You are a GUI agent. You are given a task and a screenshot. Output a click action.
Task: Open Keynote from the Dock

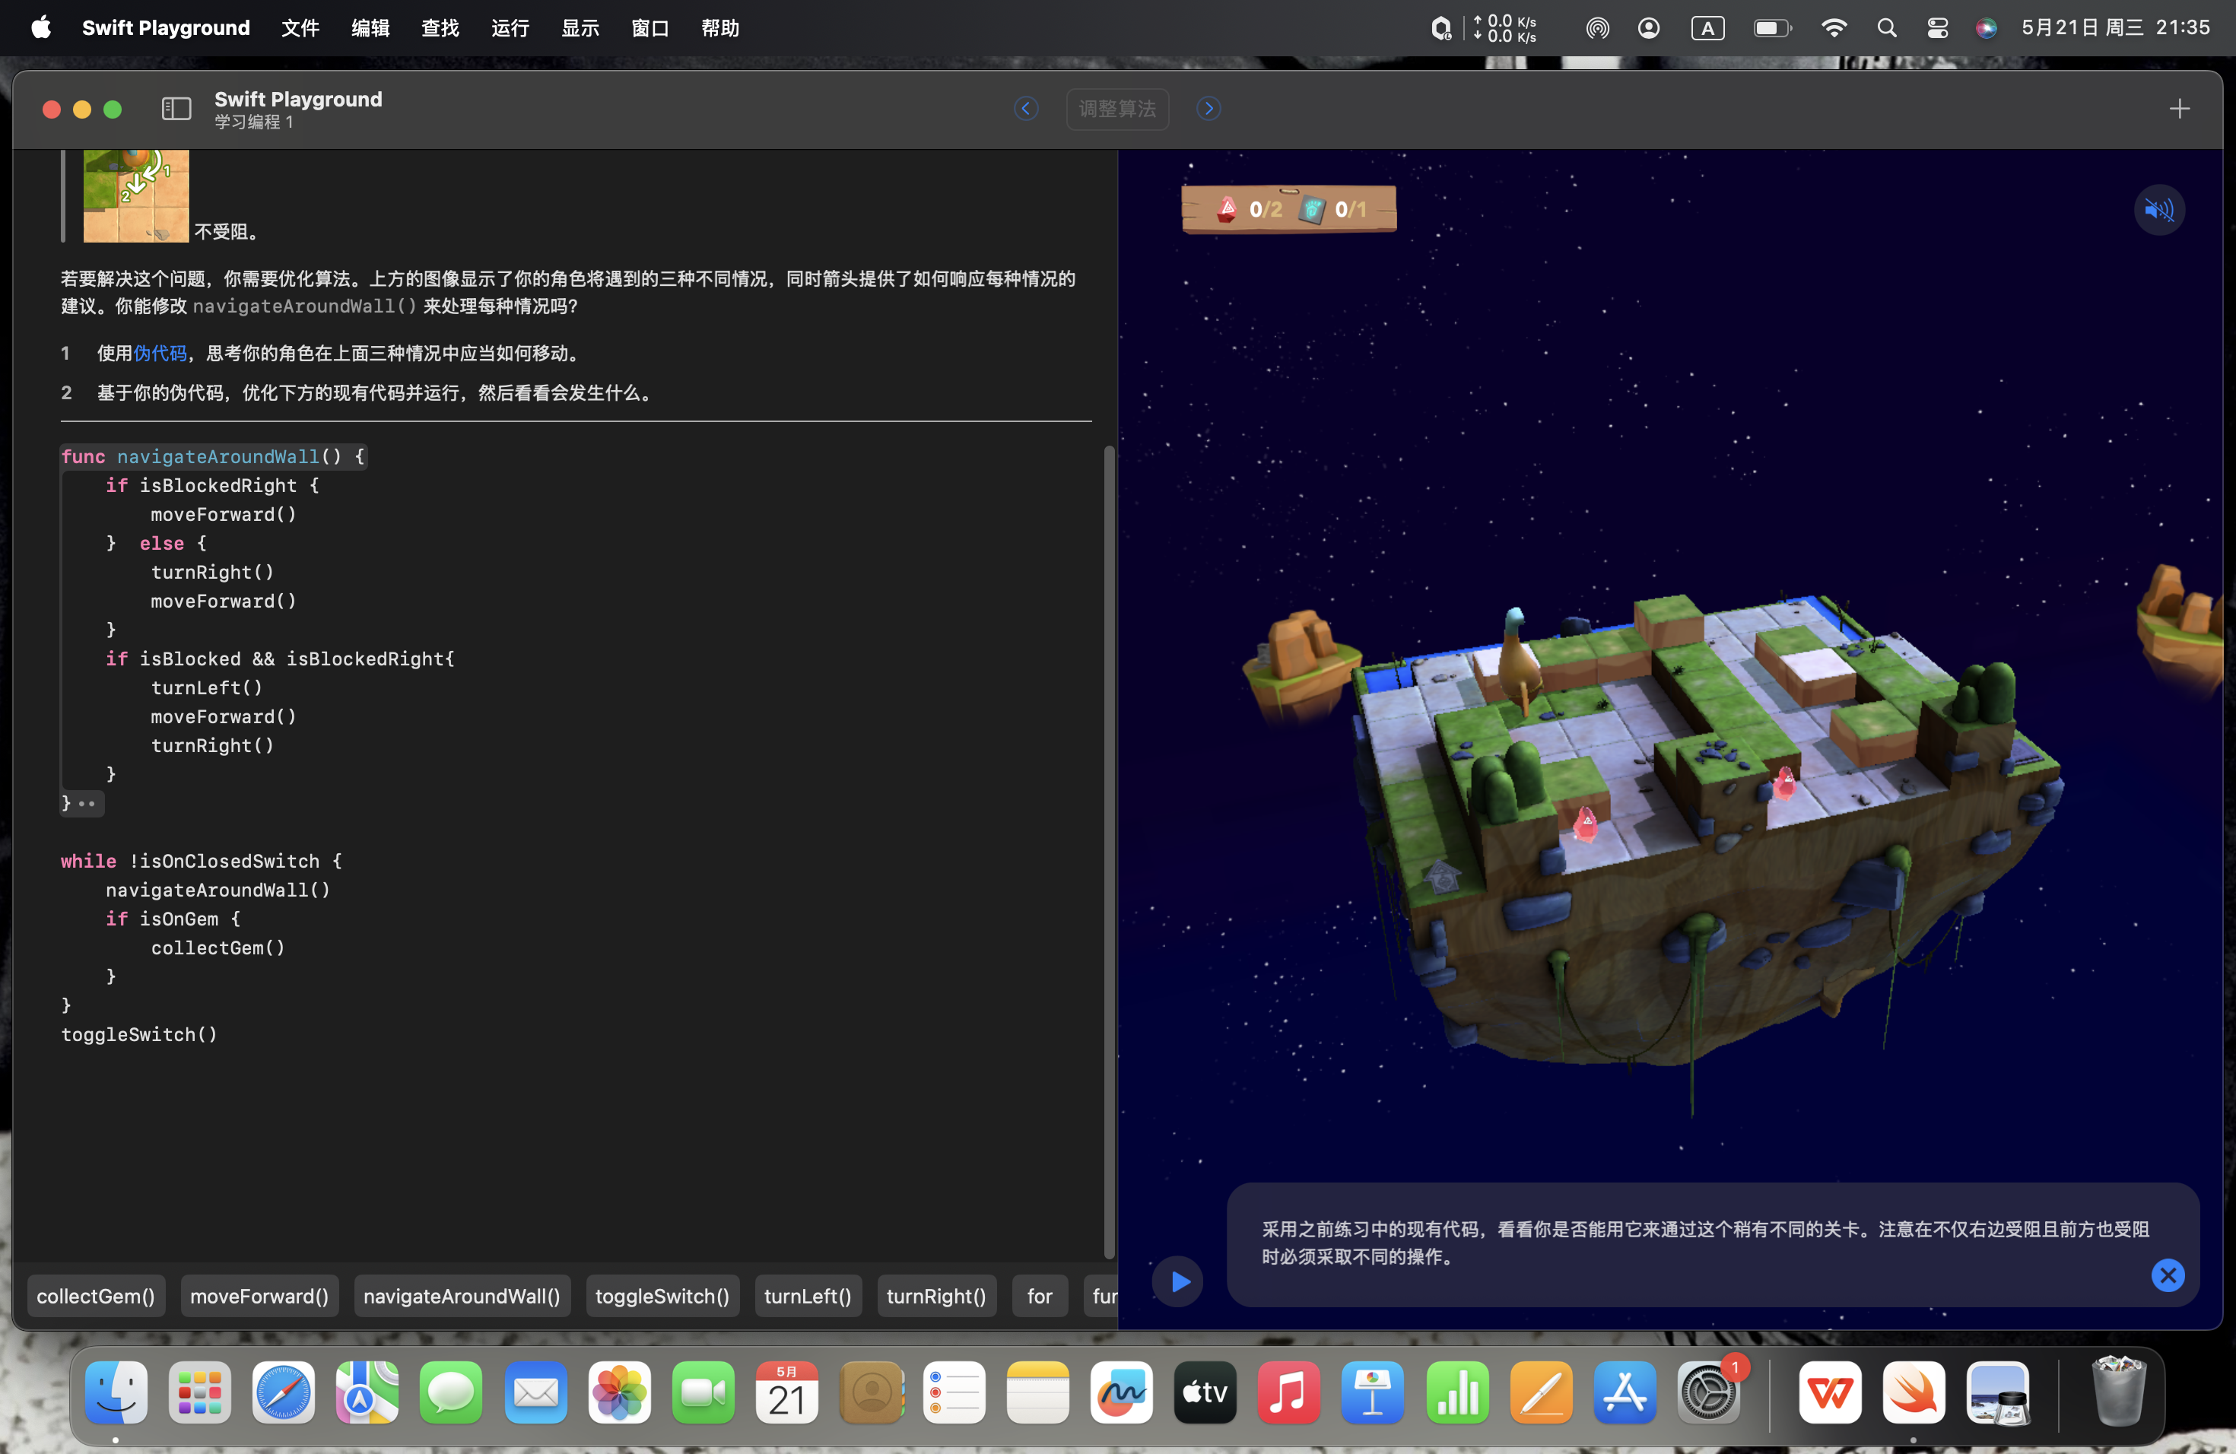click(1373, 1392)
